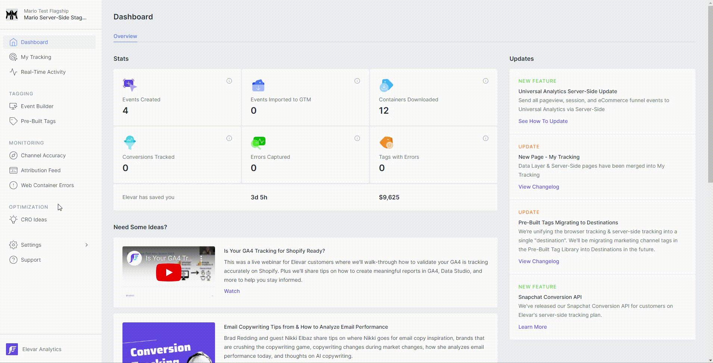
Task: Open Pre-Built Tags page
Action: tap(49, 121)
